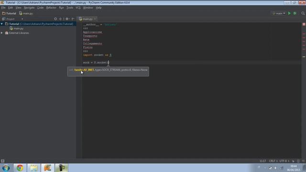Click the Show Desktop strip at taskbar end
This screenshot has height=172, width=306.
pos(304,168)
